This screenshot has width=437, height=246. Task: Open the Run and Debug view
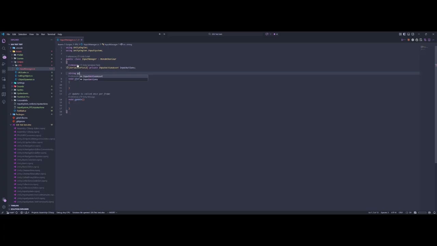click(4, 64)
